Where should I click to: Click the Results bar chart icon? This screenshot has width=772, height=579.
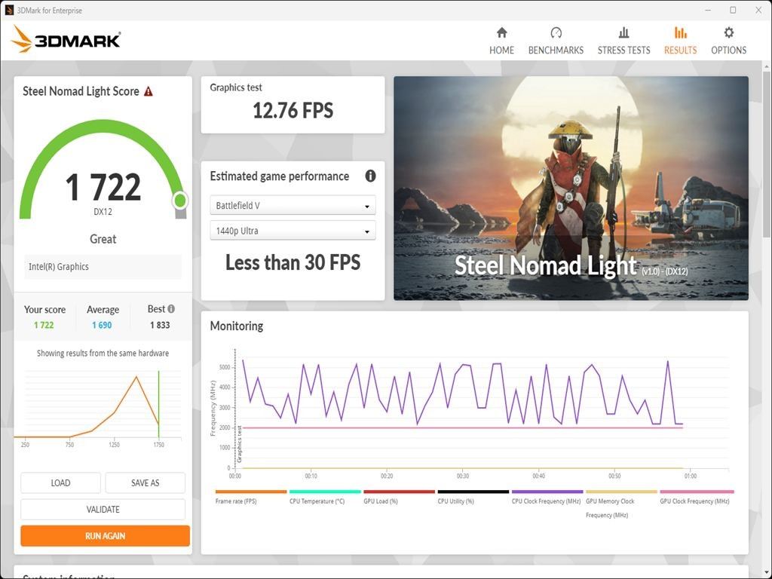(x=681, y=32)
